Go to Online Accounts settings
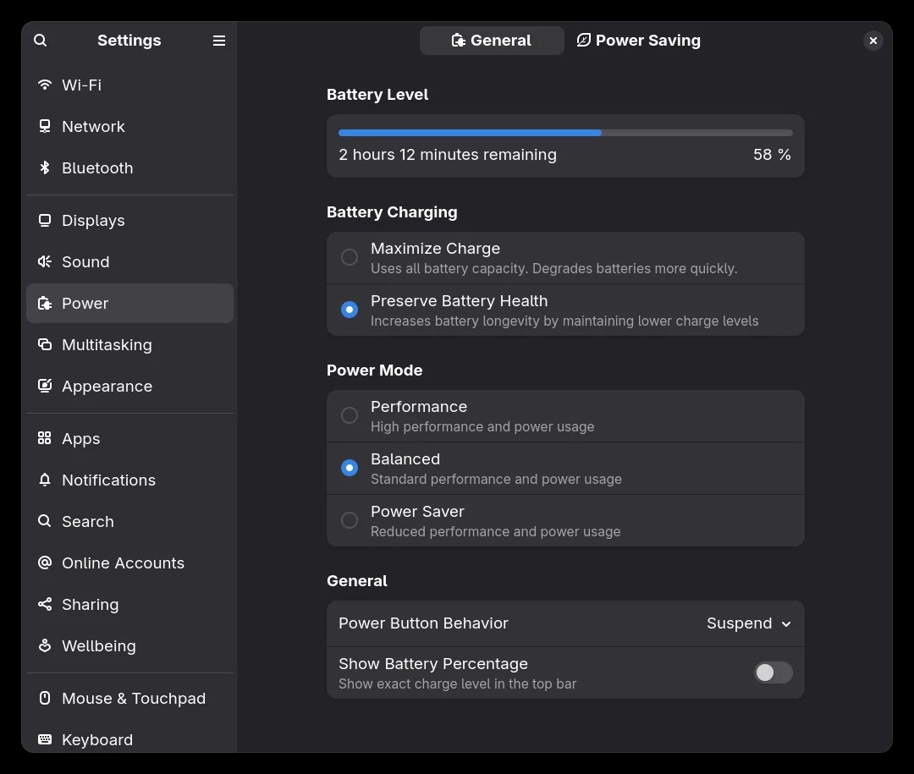 coord(123,563)
